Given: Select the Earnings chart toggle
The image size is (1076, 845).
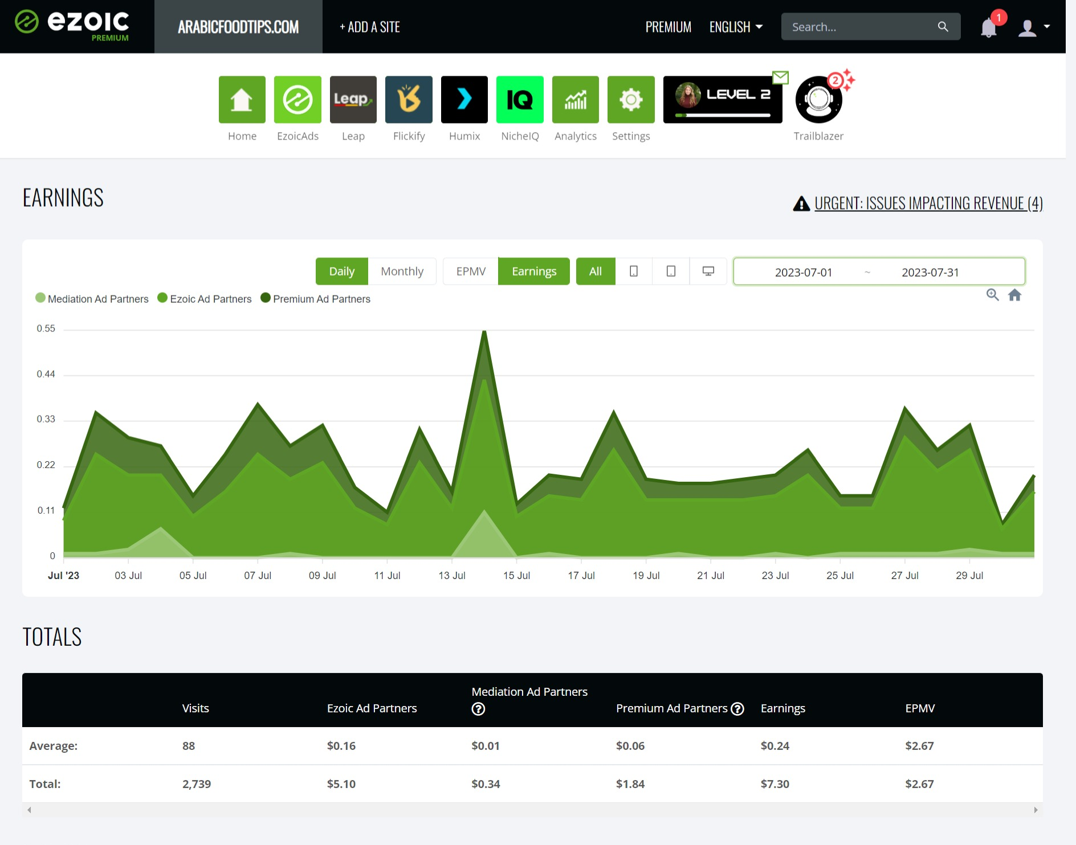Looking at the screenshot, I should (534, 271).
